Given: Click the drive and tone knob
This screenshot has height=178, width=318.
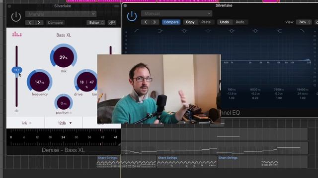Looking at the screenshot, I should 86,82.
